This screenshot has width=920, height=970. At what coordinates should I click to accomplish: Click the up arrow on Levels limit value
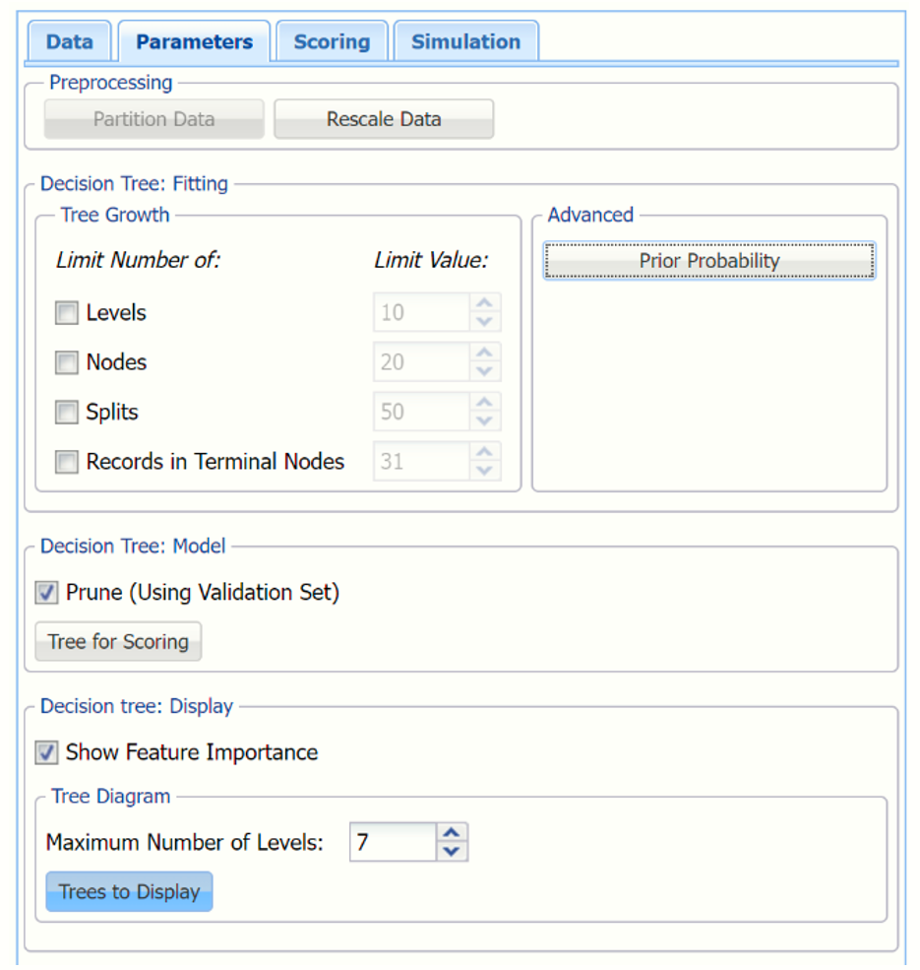tap(484, 303)
